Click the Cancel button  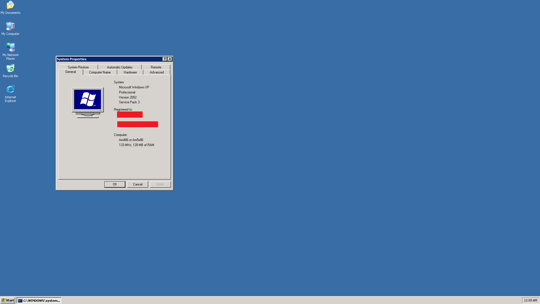138,184
